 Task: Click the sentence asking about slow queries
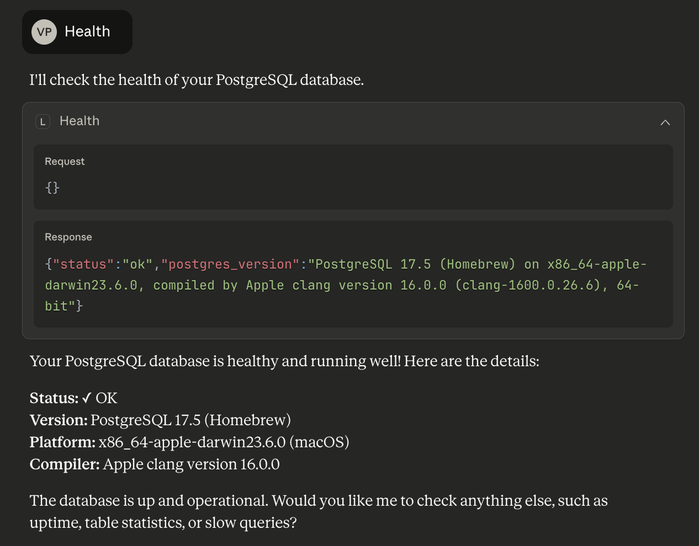coord(319,511)
